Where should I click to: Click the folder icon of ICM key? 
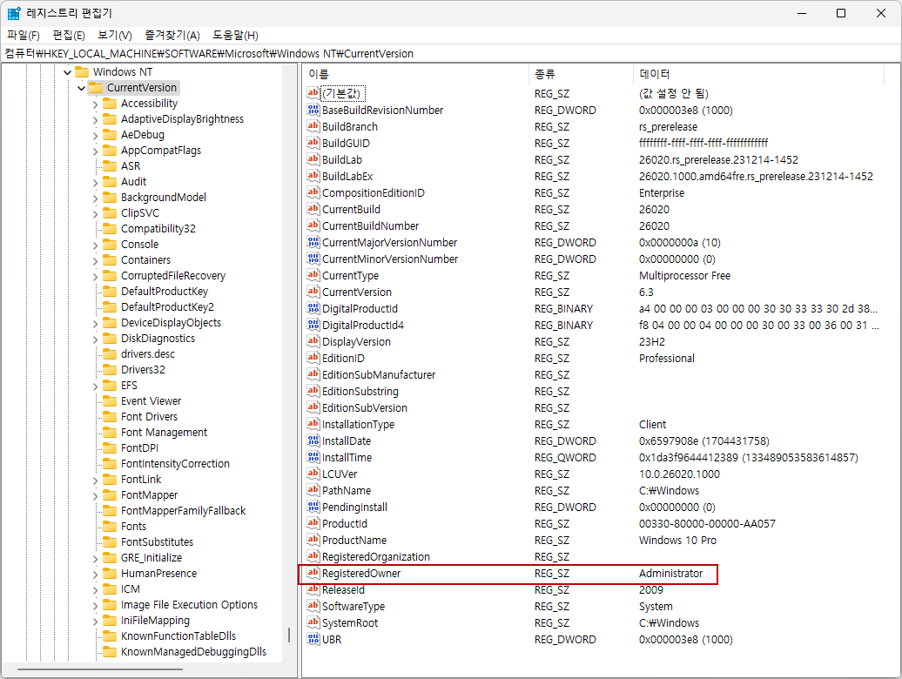click(110, 588)
